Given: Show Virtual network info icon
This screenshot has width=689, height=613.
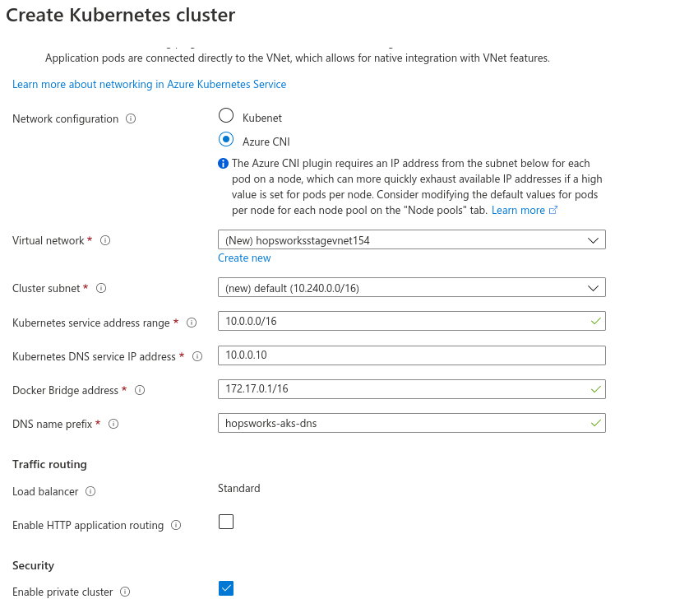Looking at the screenshot, I should coord(105,240).
